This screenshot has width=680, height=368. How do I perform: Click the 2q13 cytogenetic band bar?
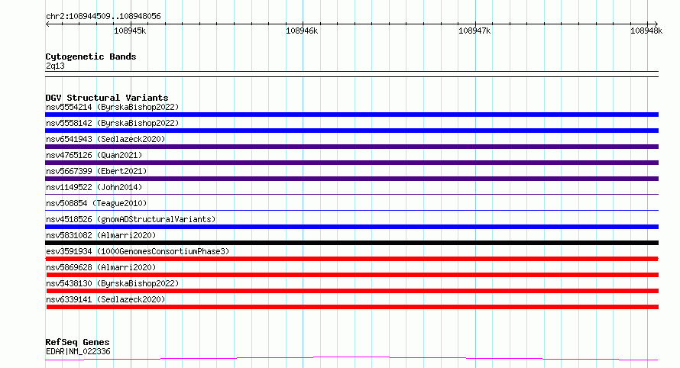point(351,74)
